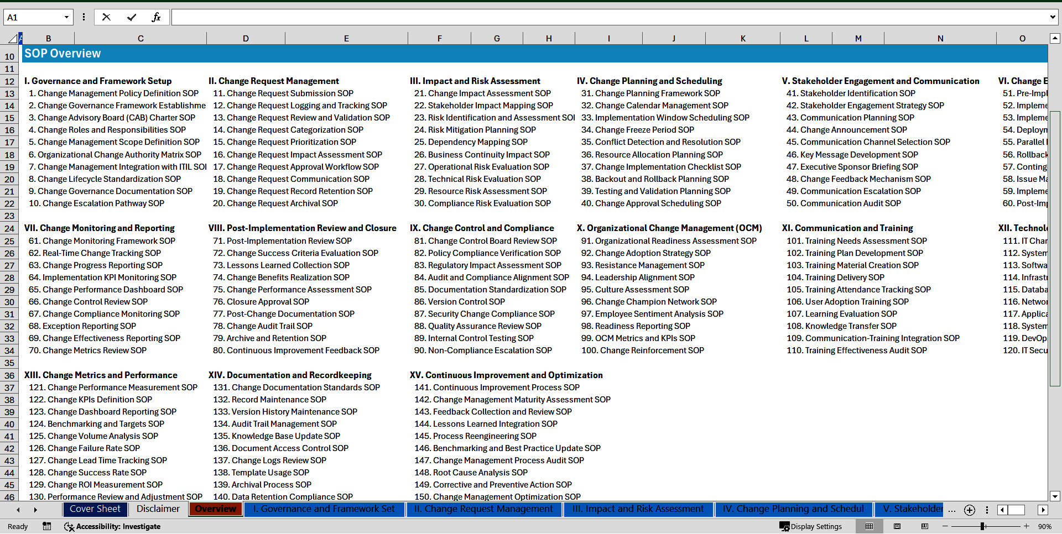Select Normal view in status bar
The width and height of the screenshot is (1062, 534).
pos(870,526)
